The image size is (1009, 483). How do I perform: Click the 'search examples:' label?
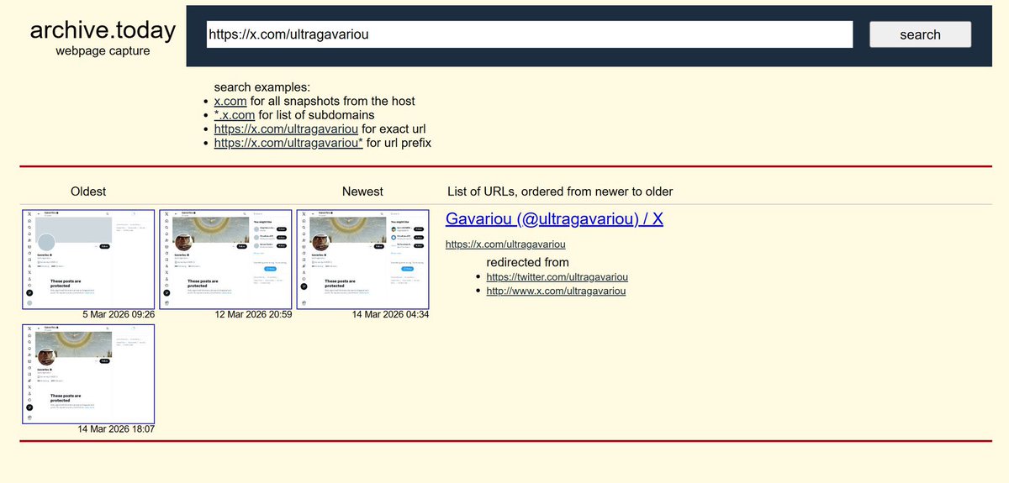click(262, 87)
